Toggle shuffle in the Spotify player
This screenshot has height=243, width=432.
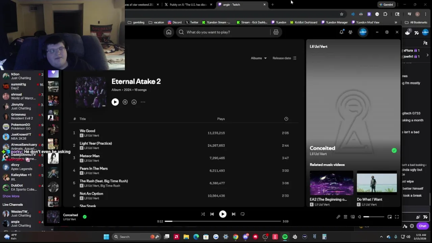coord(203,214)
